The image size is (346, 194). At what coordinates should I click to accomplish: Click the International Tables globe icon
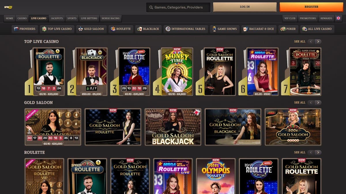pyautogui.click(x=168, y=29)
